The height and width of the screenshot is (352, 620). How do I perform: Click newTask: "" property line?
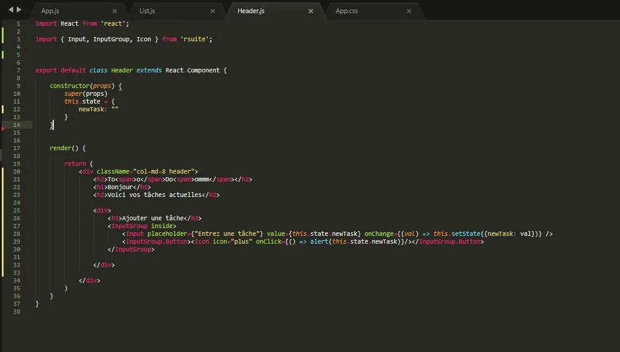pos(99,109)
